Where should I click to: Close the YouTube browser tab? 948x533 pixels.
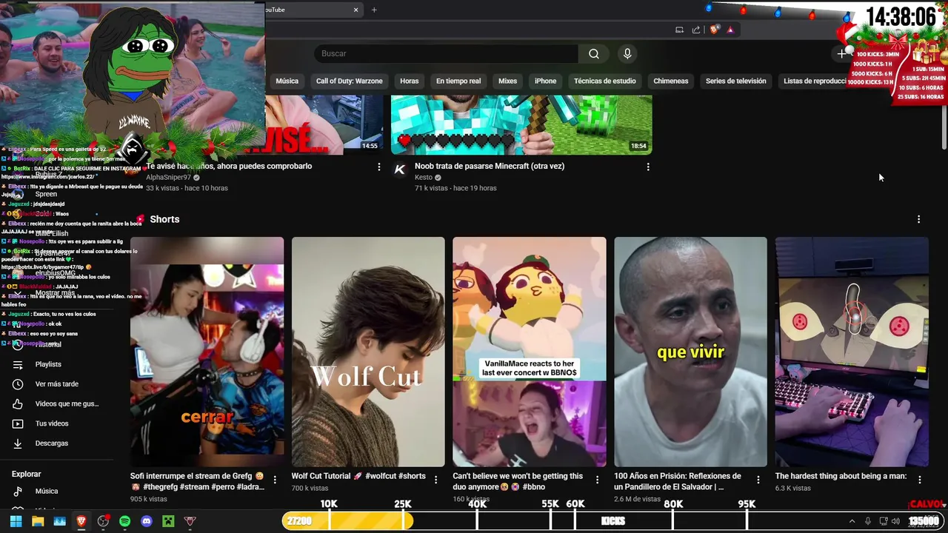pos(355,10)
